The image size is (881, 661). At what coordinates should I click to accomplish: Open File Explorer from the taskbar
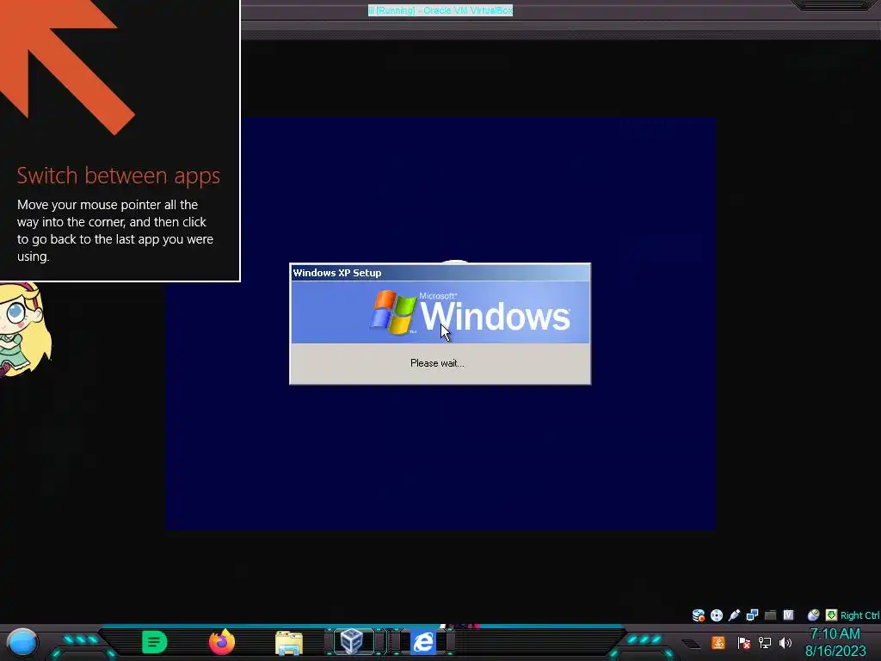(x=289, y=642)
